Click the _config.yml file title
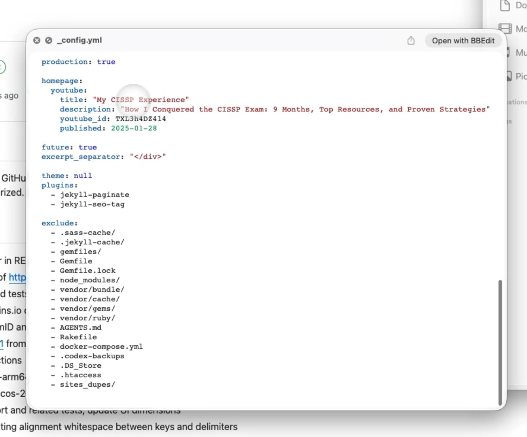This screenshot has height=437, width=527. coord(79,40)
